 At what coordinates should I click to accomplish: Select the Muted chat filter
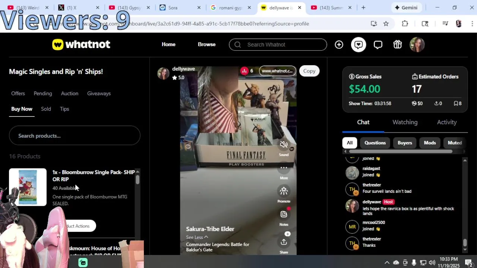pos(455,143)
